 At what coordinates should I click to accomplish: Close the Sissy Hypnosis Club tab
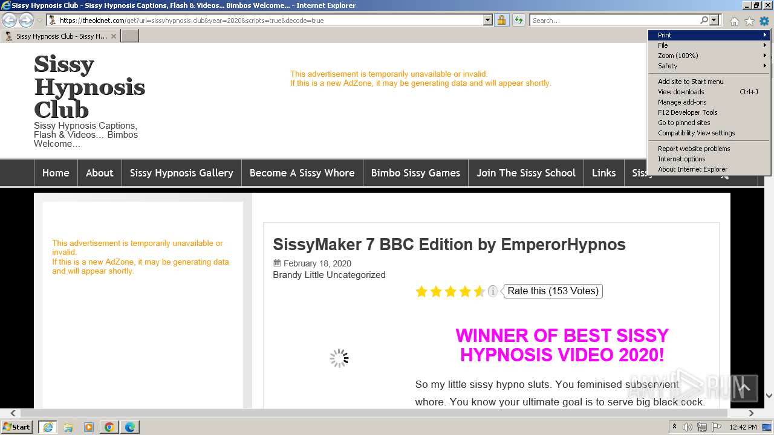(x=113, y=36)
